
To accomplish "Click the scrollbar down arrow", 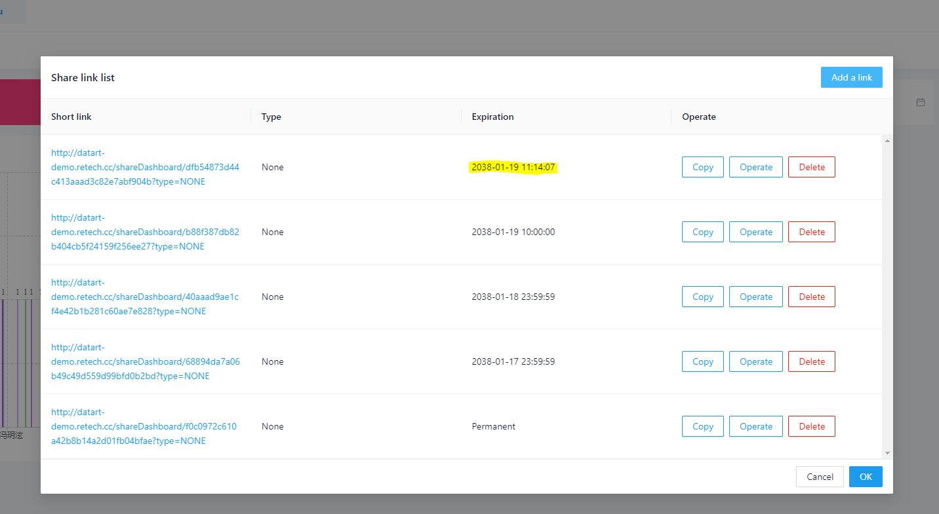I will coord(887,452).
